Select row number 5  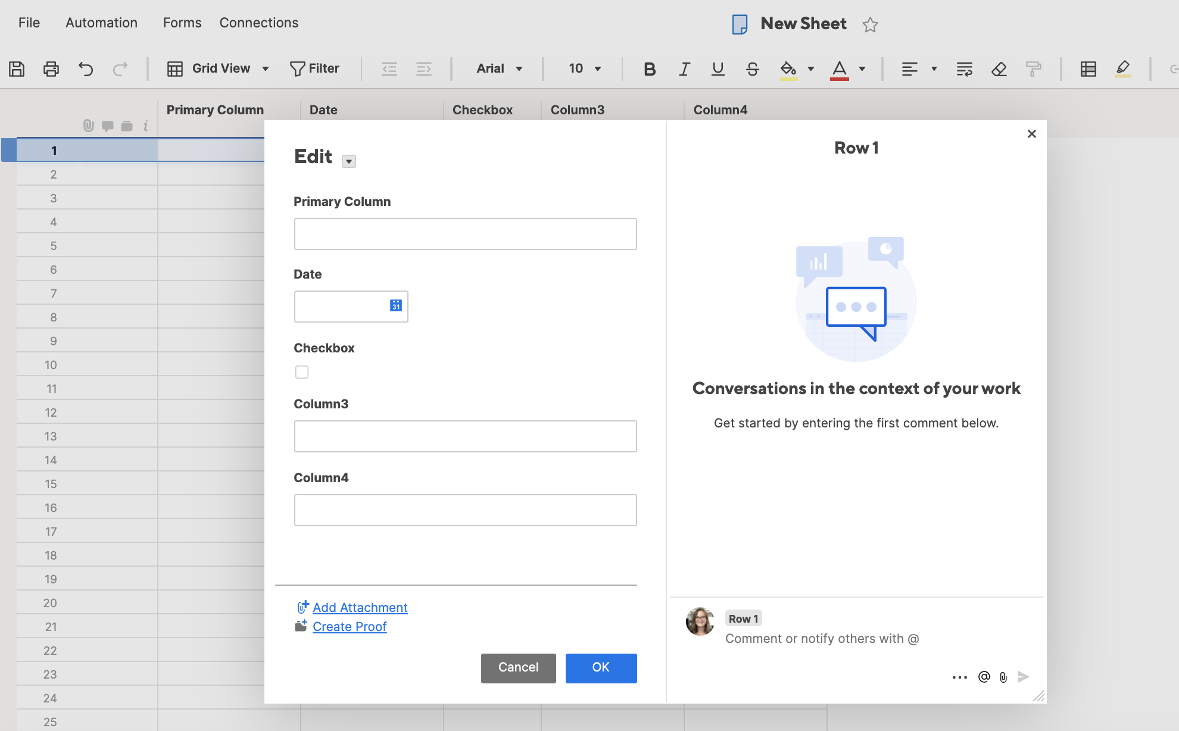tap(54, 246)
